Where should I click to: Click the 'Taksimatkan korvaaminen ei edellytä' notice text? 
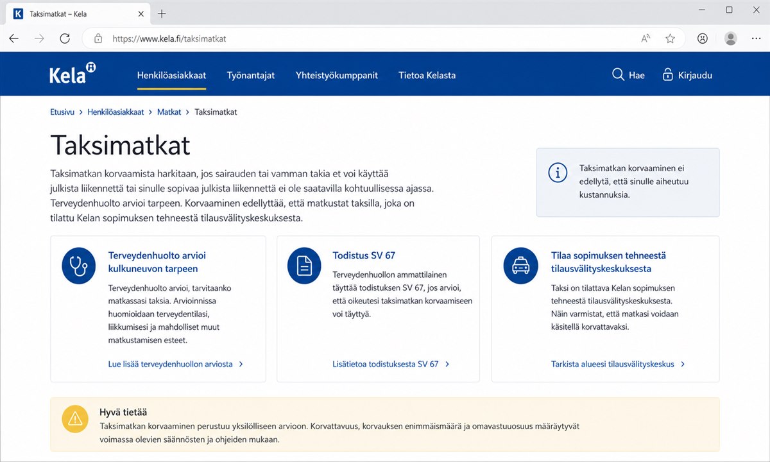pos(634,182)
